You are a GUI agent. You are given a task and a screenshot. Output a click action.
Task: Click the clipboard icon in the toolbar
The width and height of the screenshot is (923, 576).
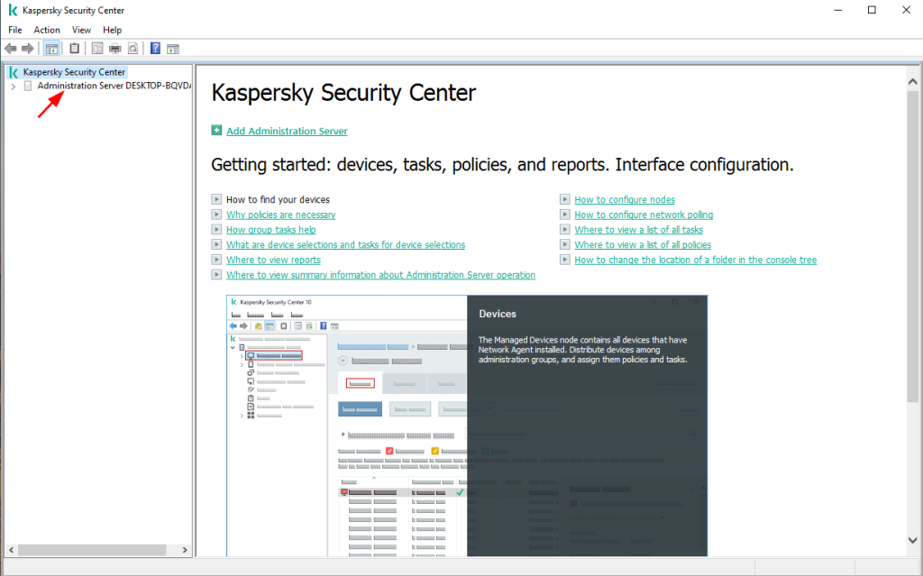click(x=74, y=49)
